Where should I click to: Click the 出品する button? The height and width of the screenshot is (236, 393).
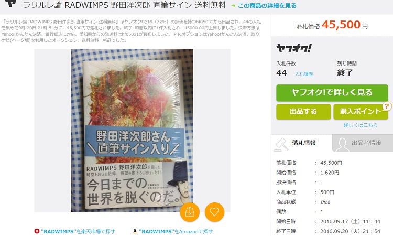(303, 112)
